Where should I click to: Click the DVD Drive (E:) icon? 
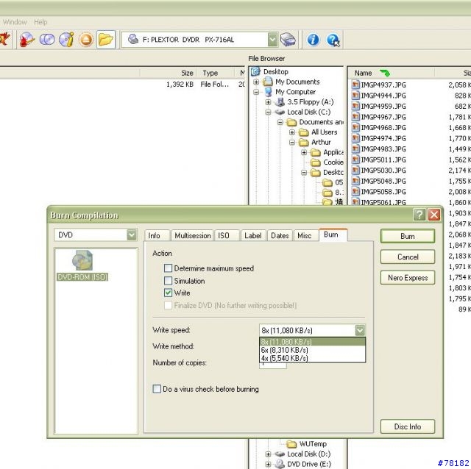tap(280, 464)
